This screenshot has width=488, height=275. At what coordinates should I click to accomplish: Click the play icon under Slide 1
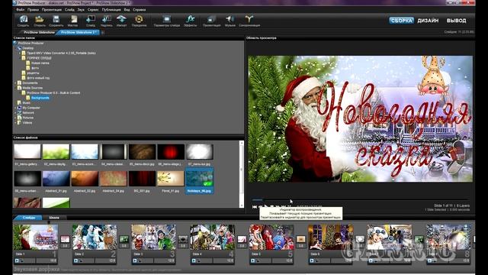[17, 260]
